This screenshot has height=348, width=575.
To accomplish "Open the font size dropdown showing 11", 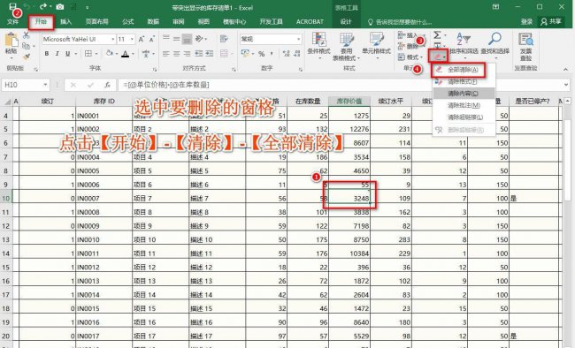I will click(132, 39).
